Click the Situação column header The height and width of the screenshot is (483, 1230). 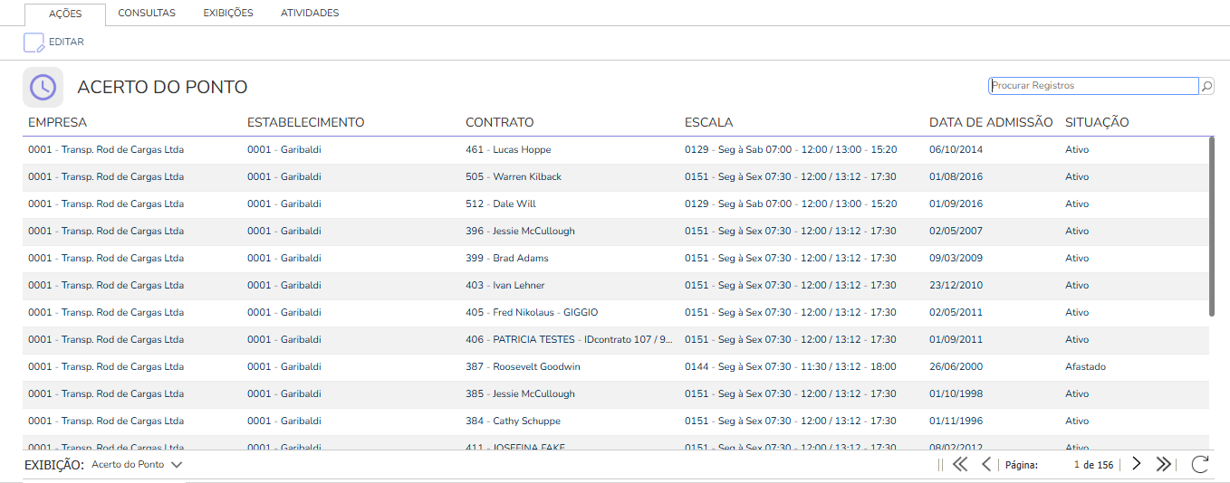coord(1097,122)
